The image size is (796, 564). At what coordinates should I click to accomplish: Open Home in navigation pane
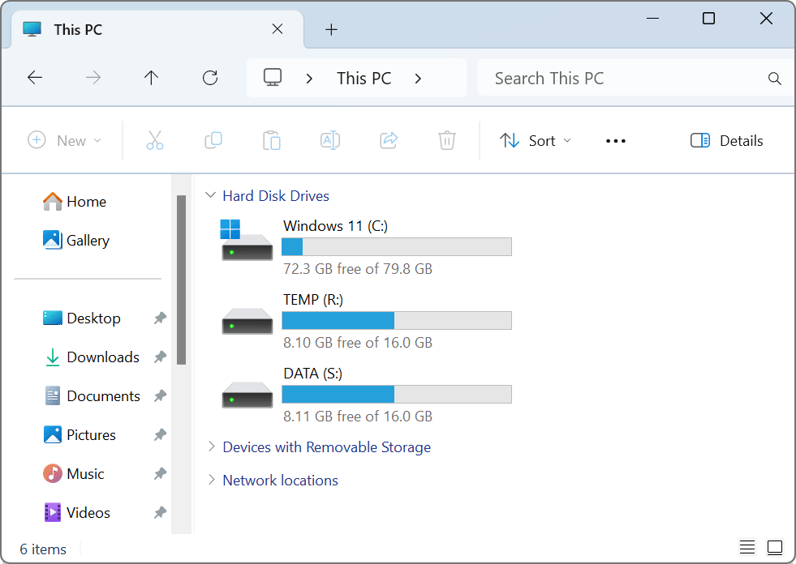[x=75, y=201]
